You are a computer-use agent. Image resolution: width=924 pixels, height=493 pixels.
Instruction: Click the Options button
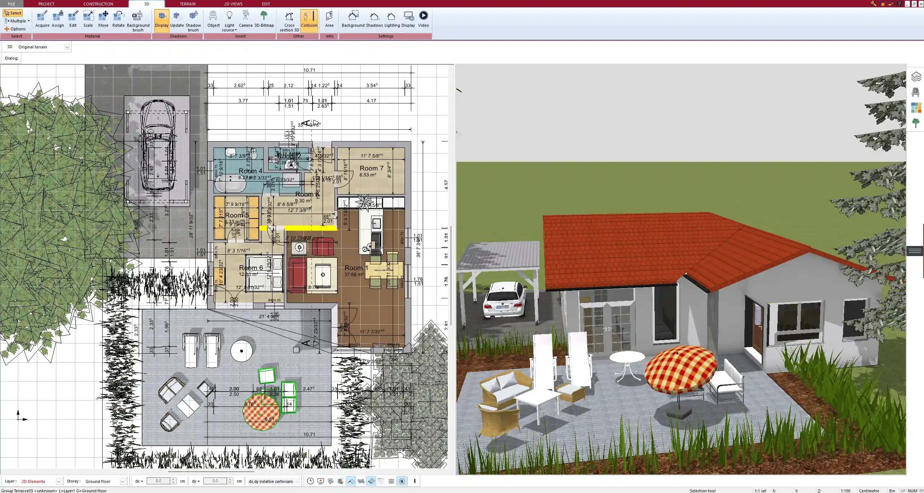(15, 29)
